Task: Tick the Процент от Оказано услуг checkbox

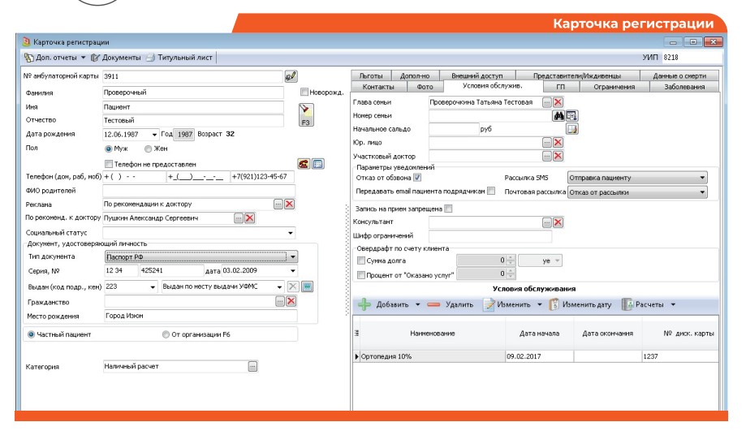Action: click(361, 275)
